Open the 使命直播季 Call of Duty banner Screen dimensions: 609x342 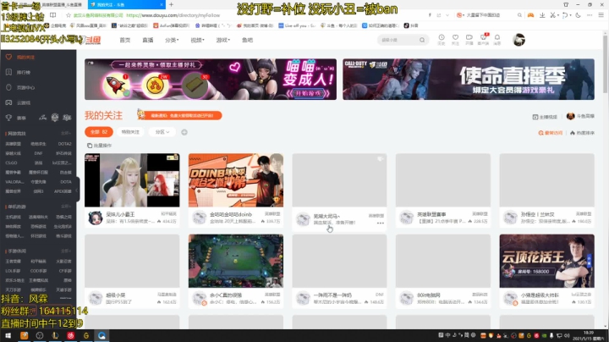pyautogui.click(x=469, y=80)
